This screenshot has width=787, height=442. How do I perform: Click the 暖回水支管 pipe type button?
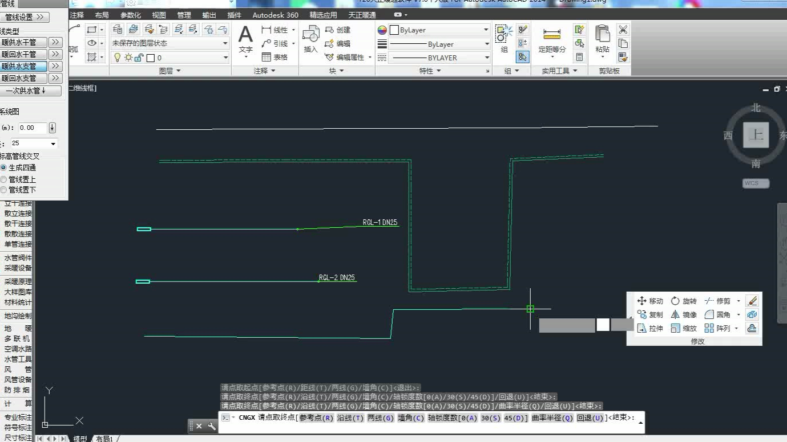[23, 78]
